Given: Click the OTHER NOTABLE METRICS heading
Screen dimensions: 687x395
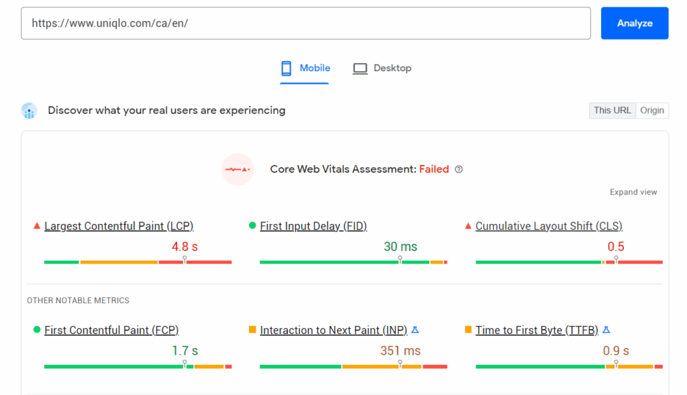Looking at the screenshot, I should click(x=78, y=300).
